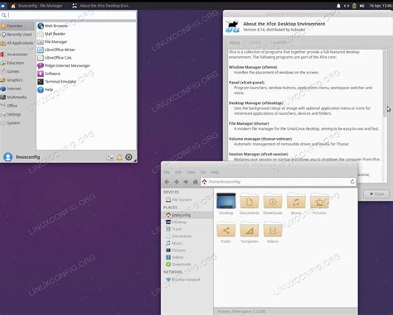
Task: Open the View menu in Thunar
Action: [191, 172]
